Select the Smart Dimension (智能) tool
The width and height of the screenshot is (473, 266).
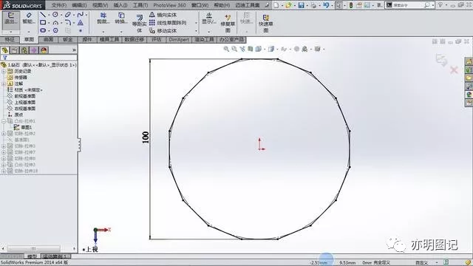click(x=29, y=18)
